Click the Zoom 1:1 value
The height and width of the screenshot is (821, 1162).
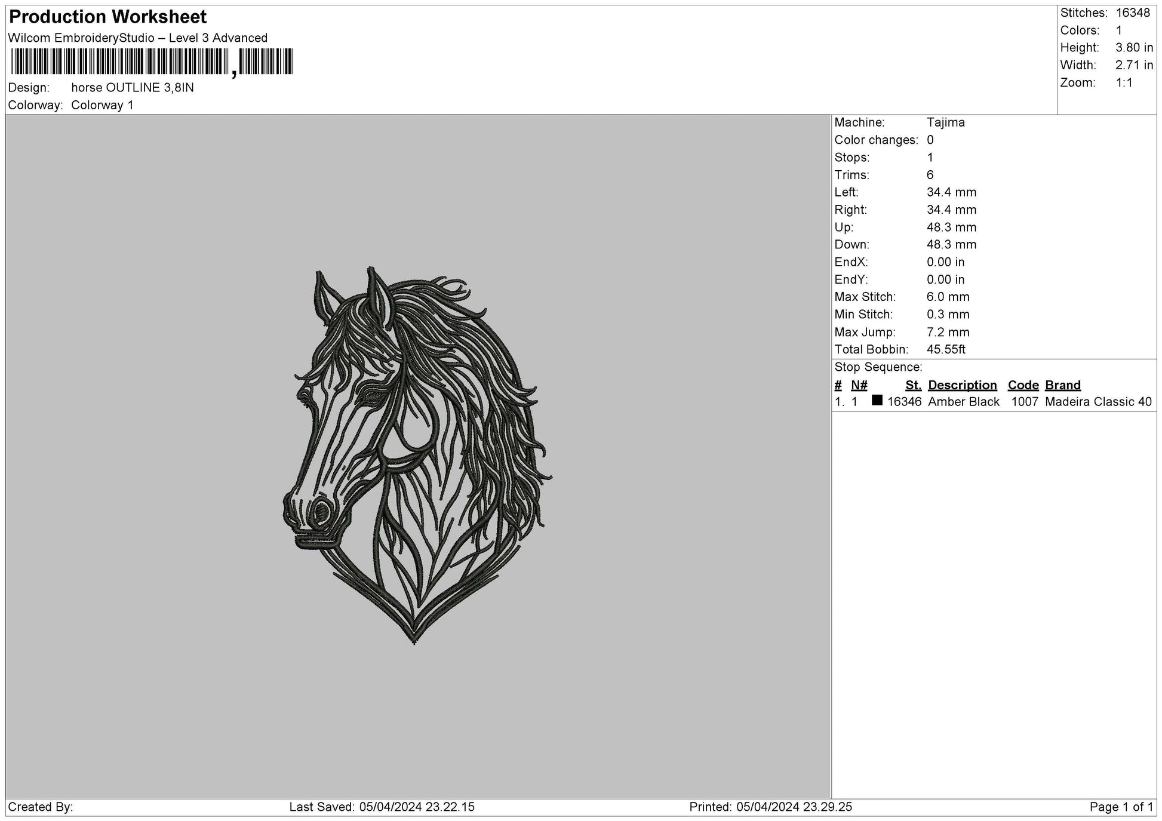(x=1124, y=82)
